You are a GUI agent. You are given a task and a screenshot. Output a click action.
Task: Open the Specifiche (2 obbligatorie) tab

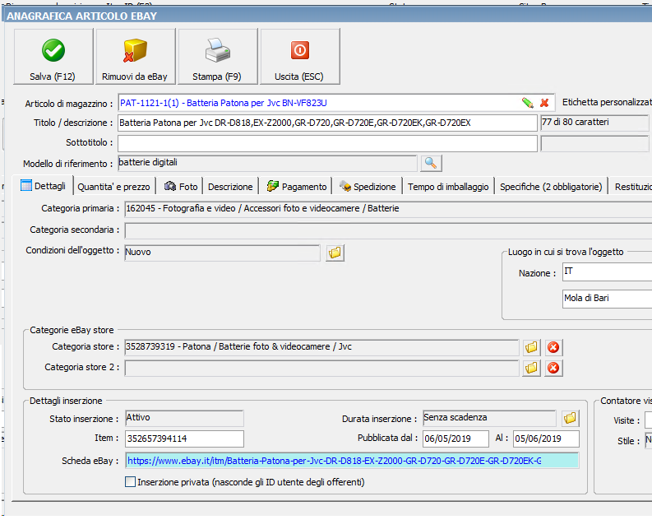pos(551,187)
